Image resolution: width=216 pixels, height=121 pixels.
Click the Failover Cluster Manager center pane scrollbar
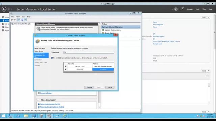pos(99,66)
